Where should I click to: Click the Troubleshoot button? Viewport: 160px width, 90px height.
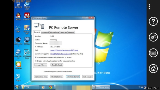pyautogui.click(x=57, y=65)
